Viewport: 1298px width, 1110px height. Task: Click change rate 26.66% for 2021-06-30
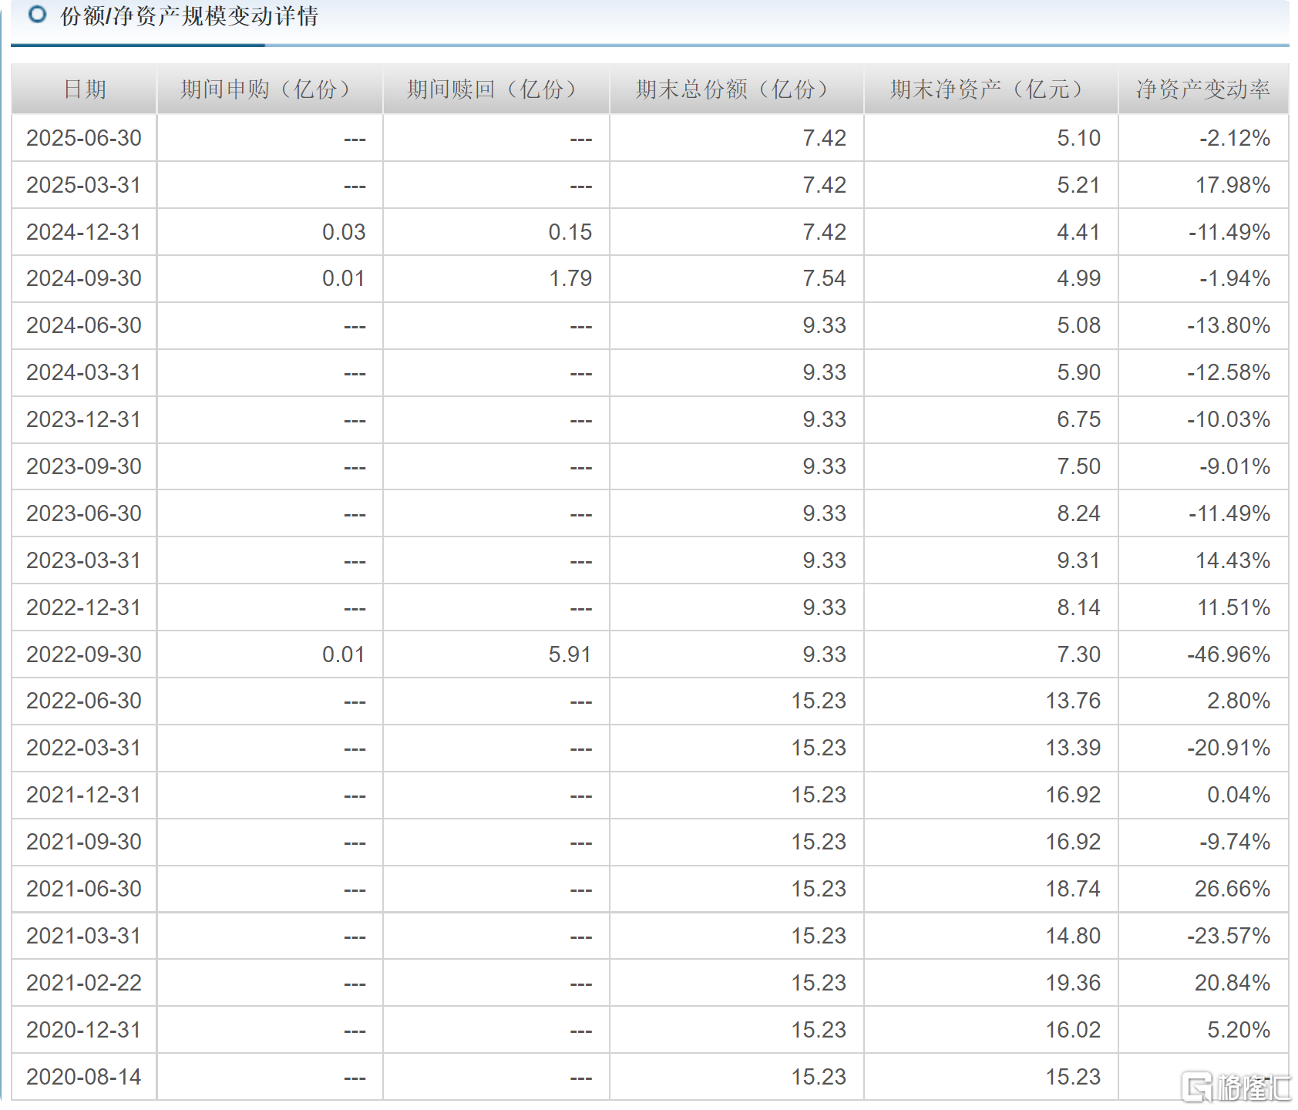tap(1232, 889)
